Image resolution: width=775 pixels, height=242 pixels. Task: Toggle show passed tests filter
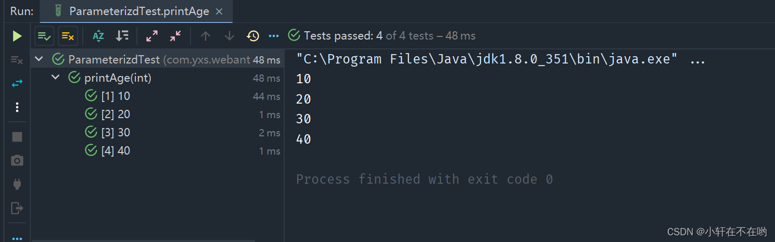click(44, 36)
